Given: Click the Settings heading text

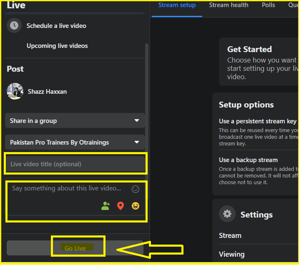Looking at the screenshot, I should click(256, 215).
